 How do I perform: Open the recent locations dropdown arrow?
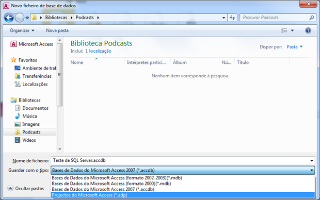(27, 18)
